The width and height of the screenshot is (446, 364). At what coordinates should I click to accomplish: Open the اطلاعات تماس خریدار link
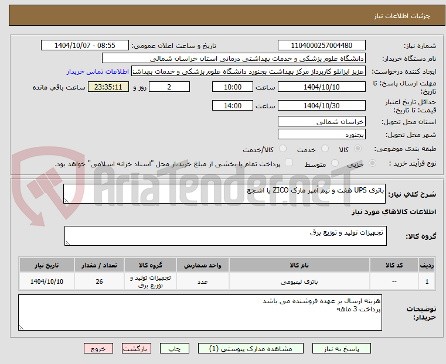pos(98,71)
